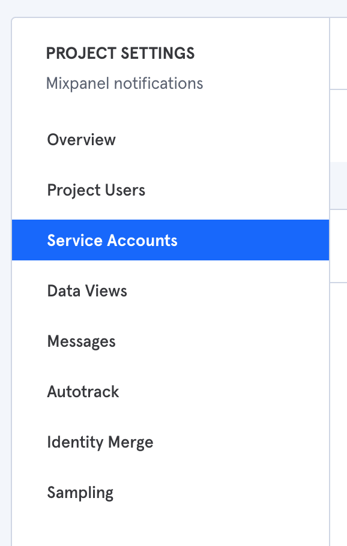This screenshot has height=546, width=347.
Task: Open Data Views in sidebar
Action: tap(87, 291)
